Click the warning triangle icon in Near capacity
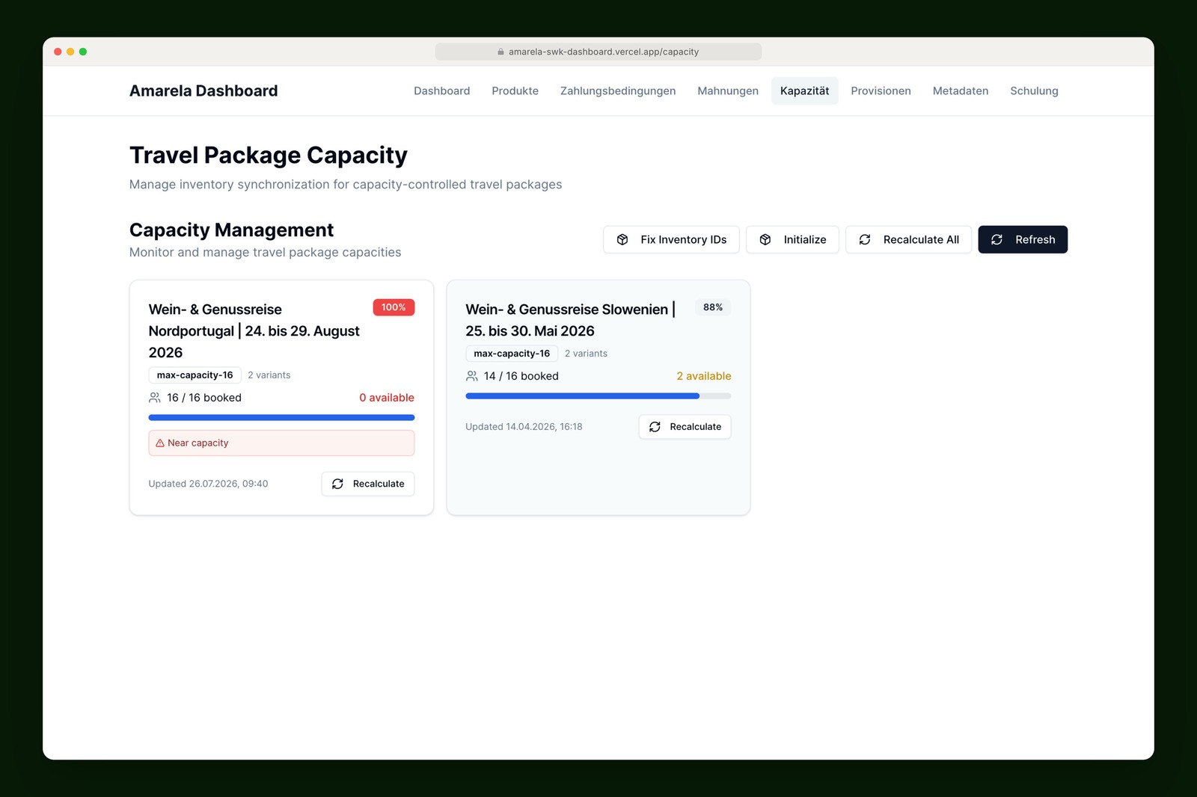Viewport: 1197px width, 797px height. (160, 443)
